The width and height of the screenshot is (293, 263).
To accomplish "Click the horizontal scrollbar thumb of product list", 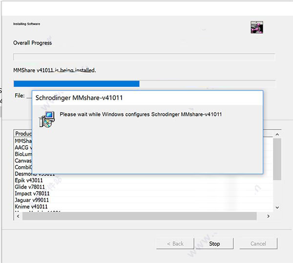I will (x=139, y=216).
